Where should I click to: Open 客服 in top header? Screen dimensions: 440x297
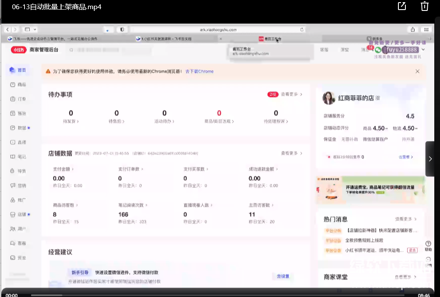point(324,50)
